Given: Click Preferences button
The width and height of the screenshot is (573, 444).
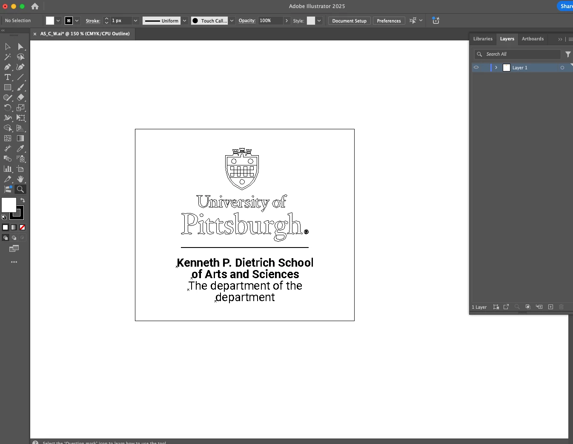Looking at the screenshot, I should point(389,21).
